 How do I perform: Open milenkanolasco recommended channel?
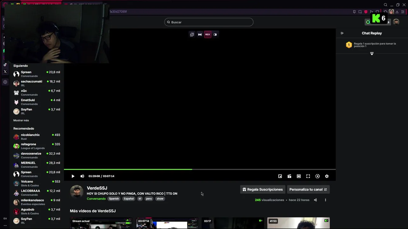37,202
